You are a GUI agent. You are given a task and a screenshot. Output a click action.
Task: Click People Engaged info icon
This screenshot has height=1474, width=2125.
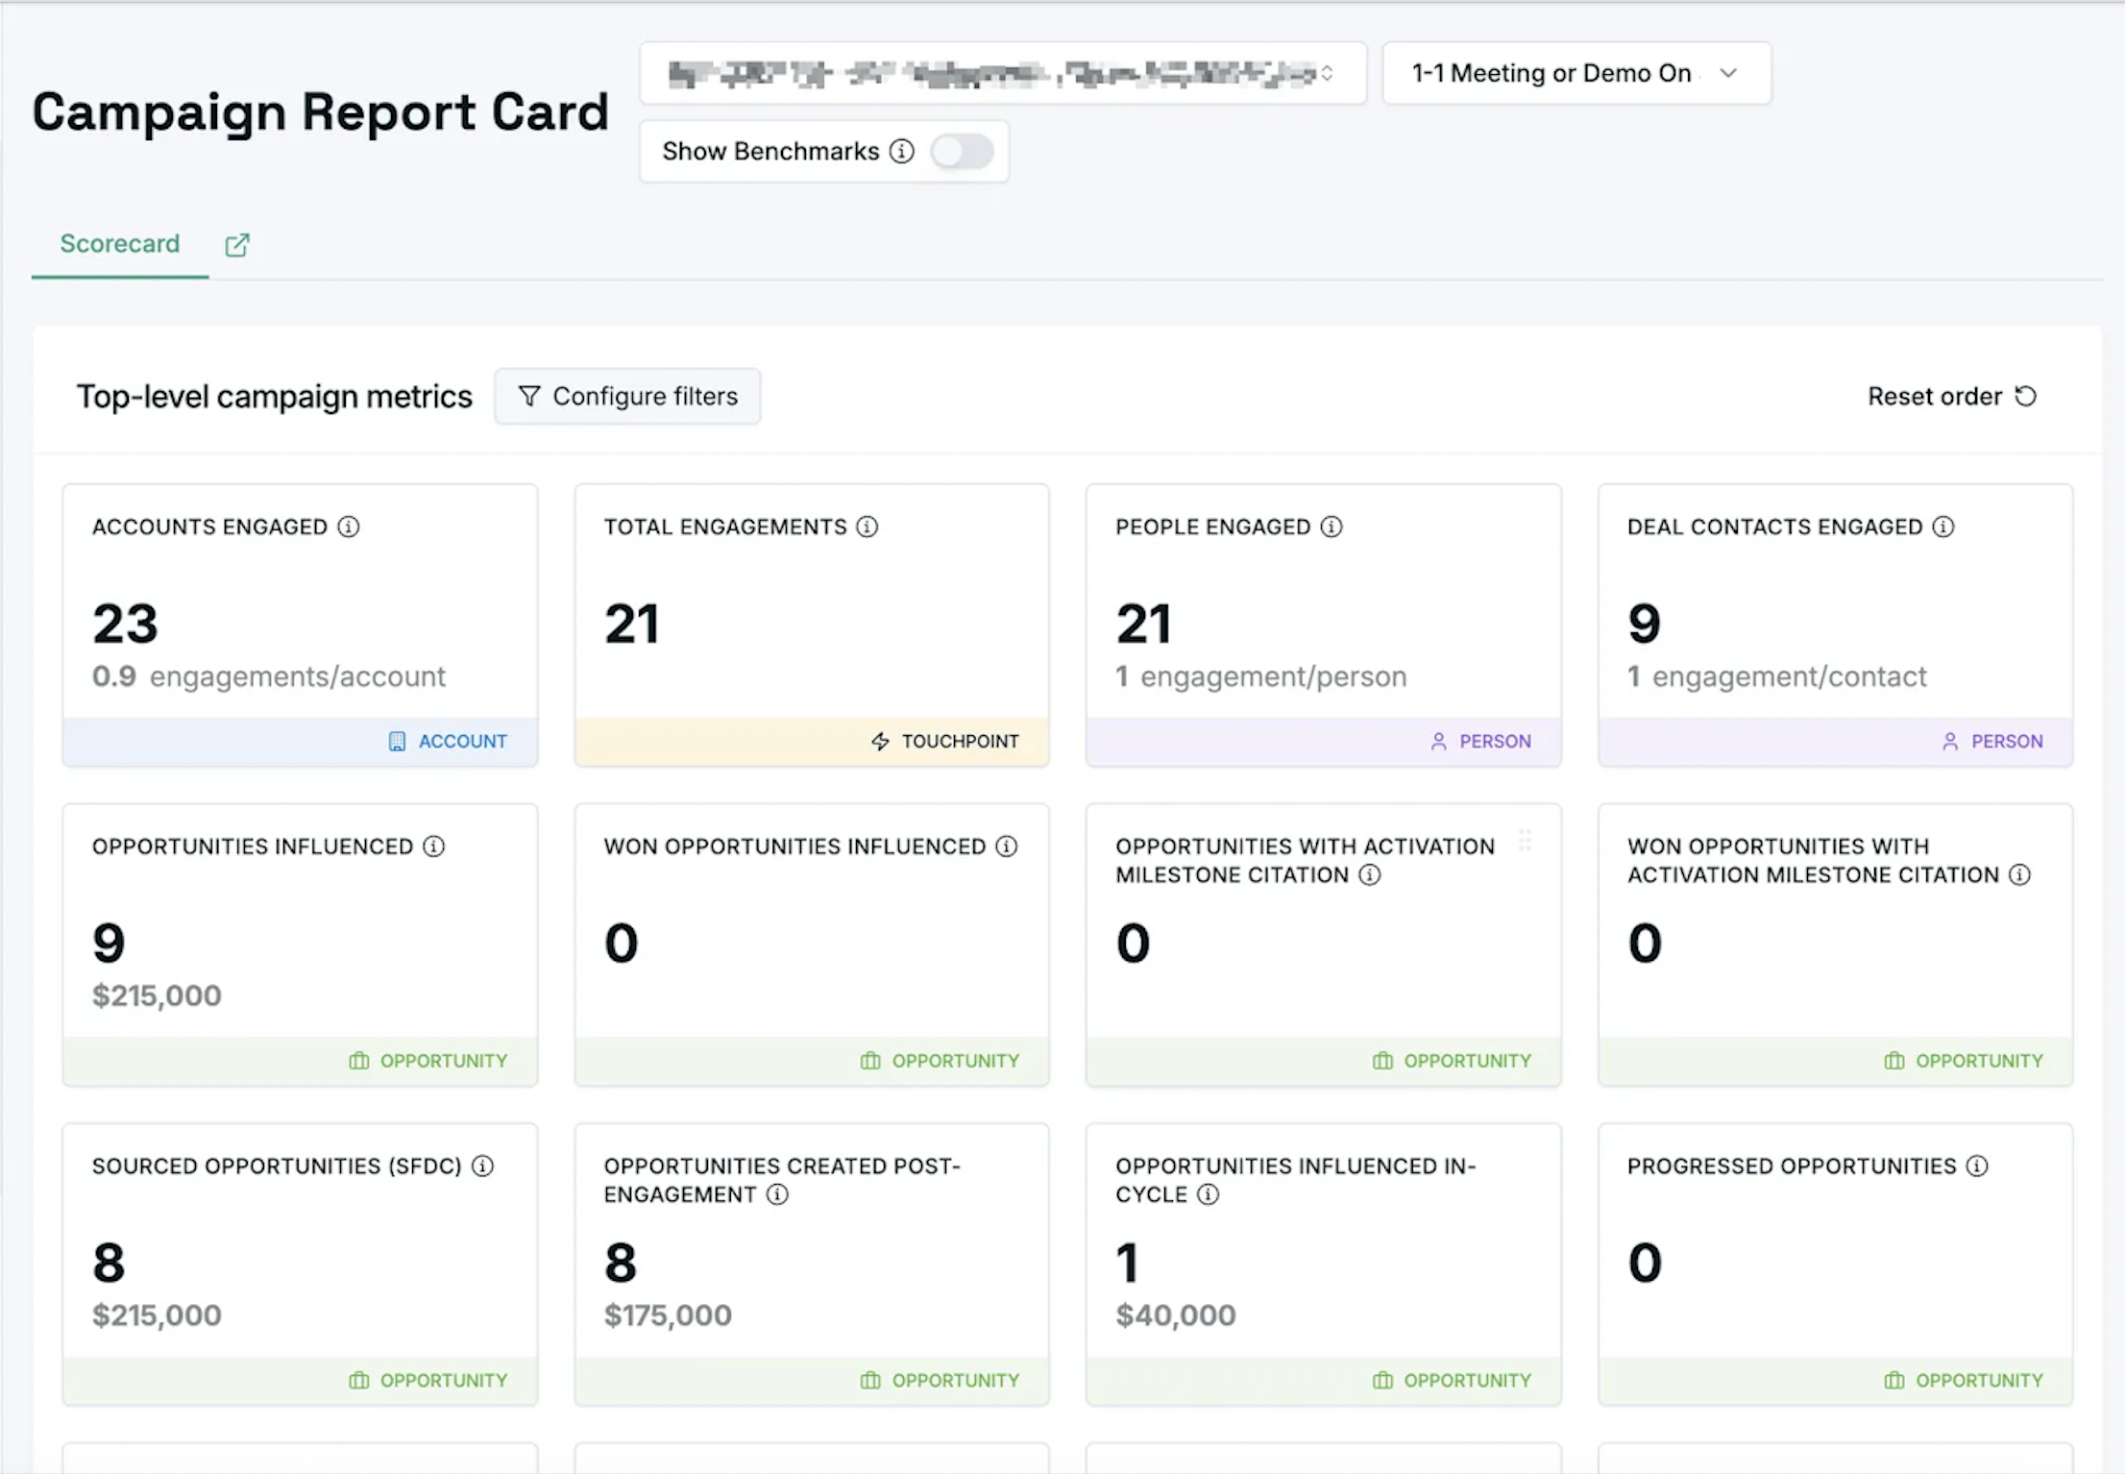[1331, 527]
